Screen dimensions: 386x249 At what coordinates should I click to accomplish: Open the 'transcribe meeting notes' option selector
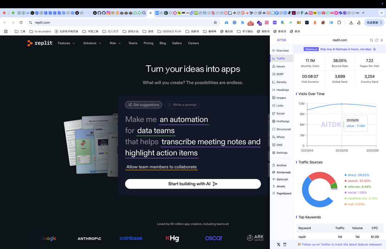193,147
